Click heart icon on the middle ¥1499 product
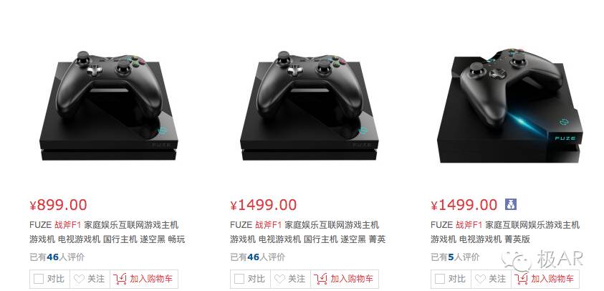The width and height of the screenshot is (604, 291). 279,279
